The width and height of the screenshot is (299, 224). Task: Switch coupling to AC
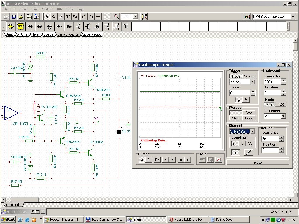pyautogui.click(x=249, y=143)
